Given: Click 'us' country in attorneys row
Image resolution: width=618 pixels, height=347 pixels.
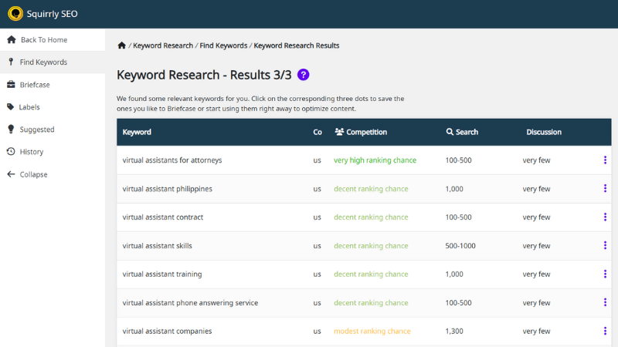Looking at the screenshot, I should point(317,160).
